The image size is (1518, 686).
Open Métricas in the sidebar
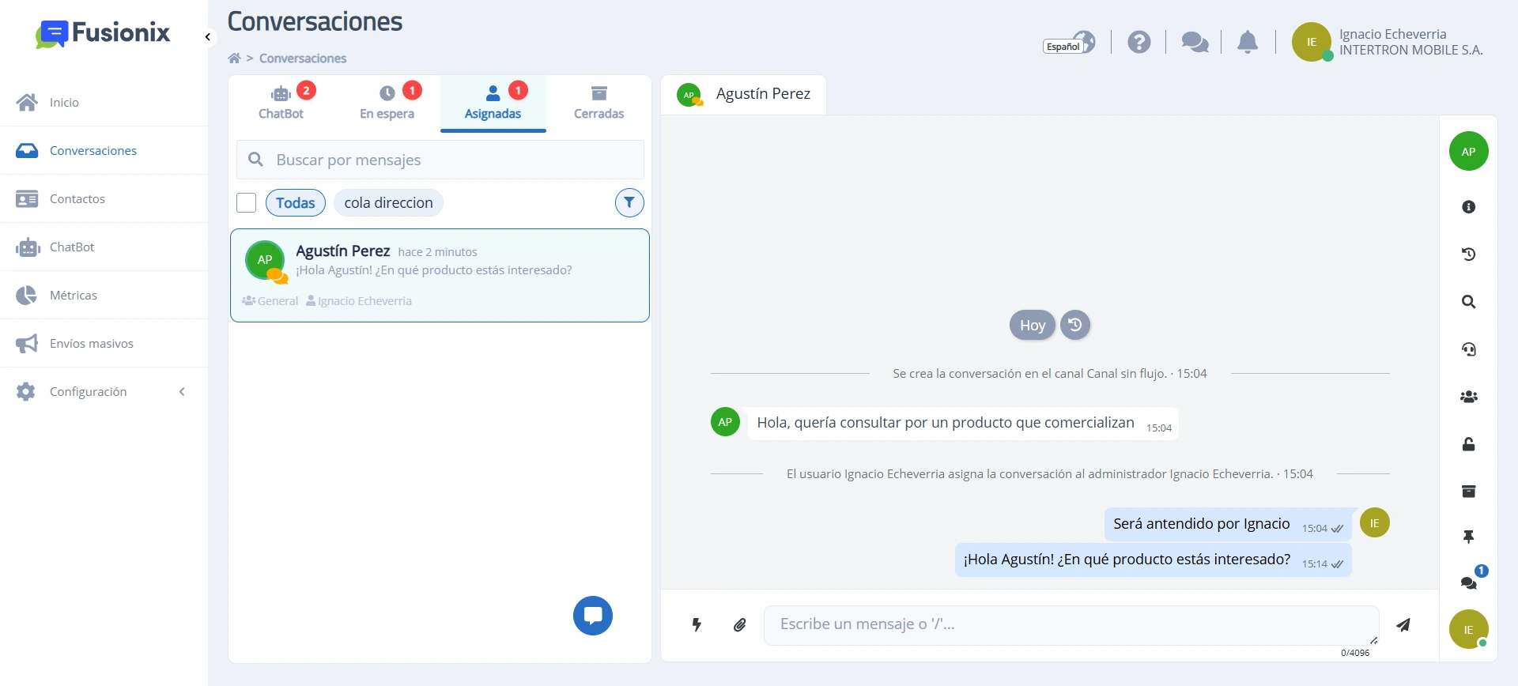click(104, 296)
